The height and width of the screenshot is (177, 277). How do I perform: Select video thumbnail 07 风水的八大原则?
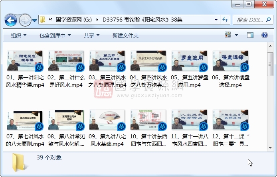click(x=25, y=120)
